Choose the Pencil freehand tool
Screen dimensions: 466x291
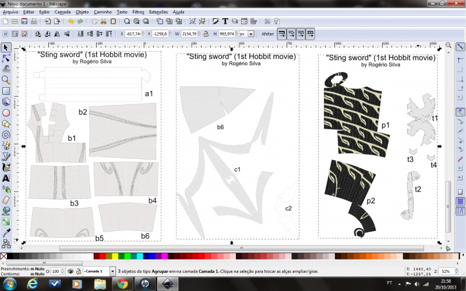point(6,145)
